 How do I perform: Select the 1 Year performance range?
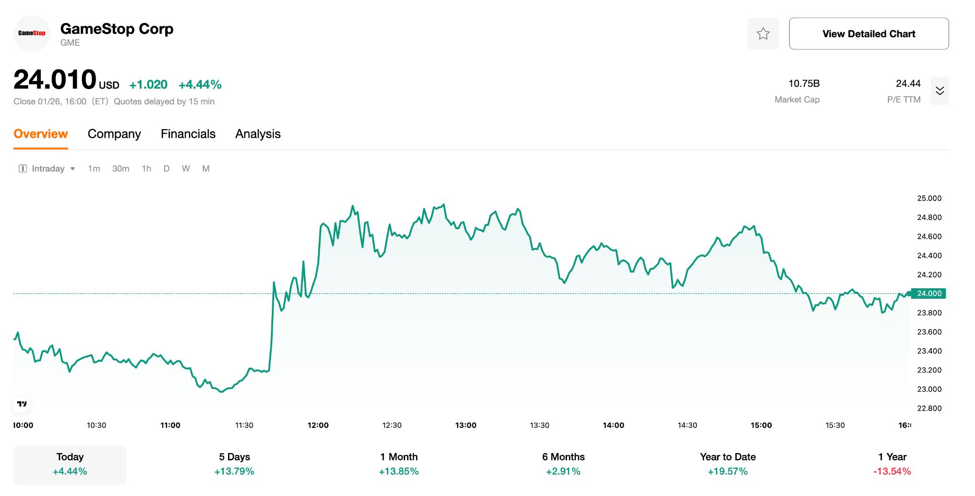click(x=892, y=464)
